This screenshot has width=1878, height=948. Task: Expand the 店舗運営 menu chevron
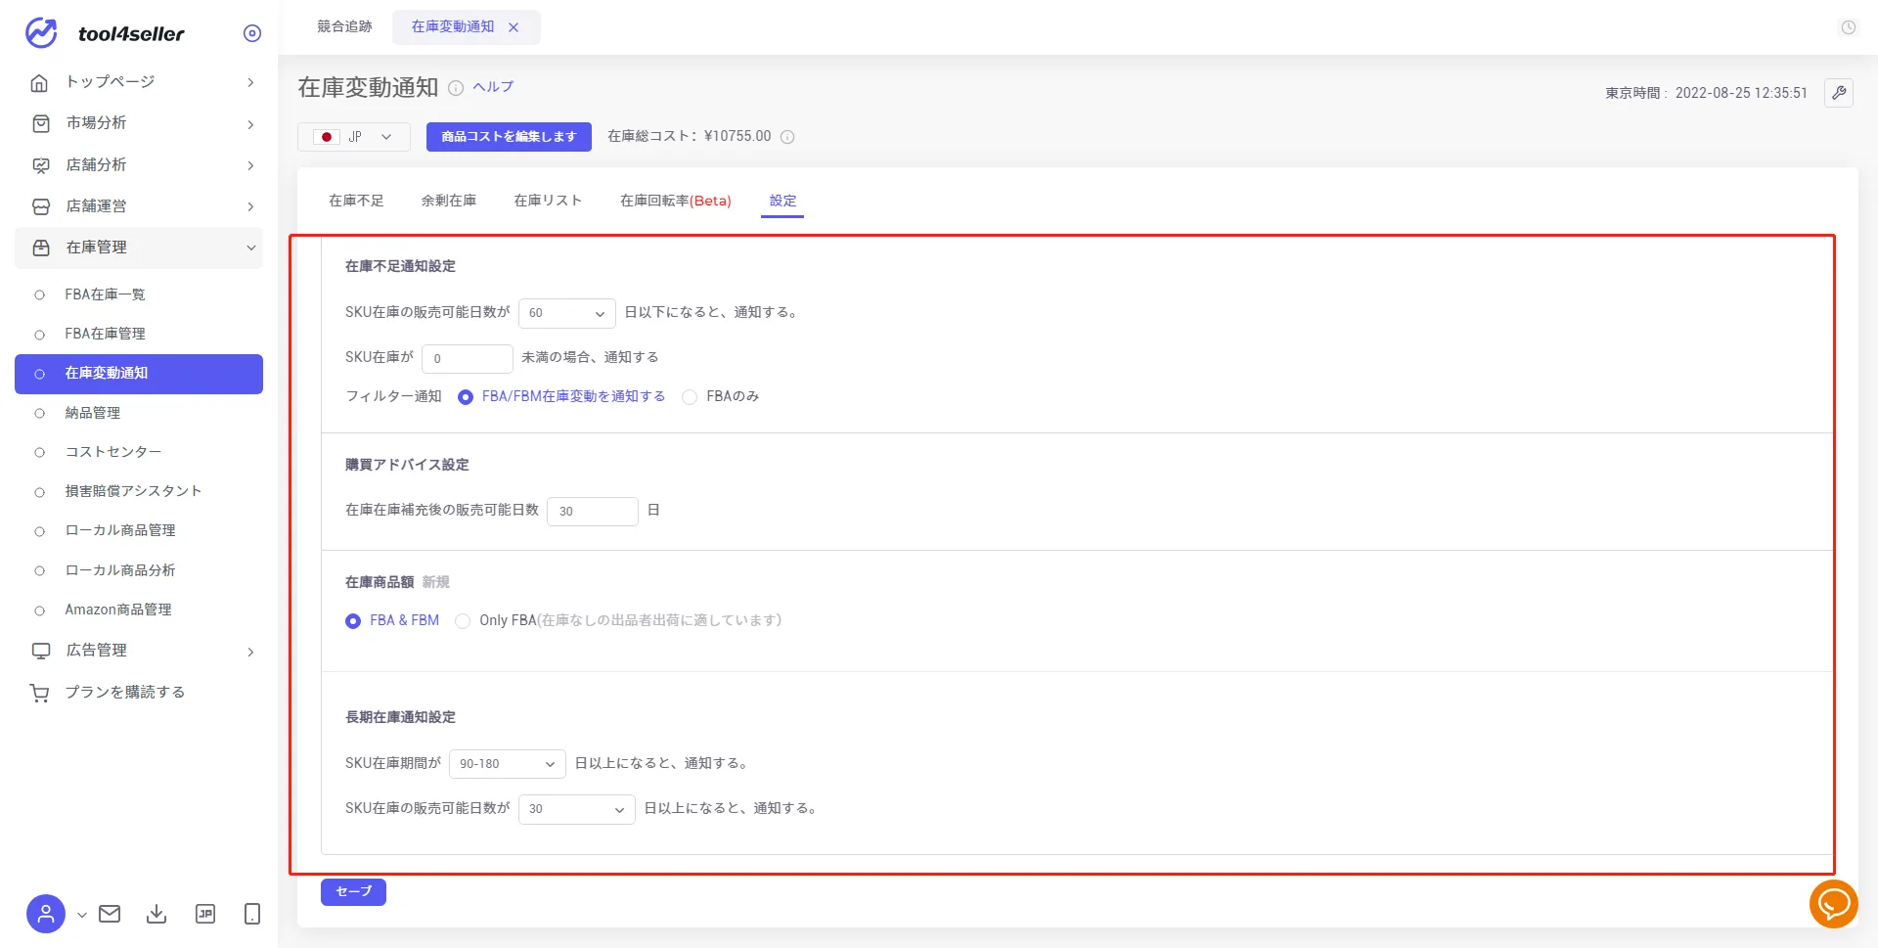pos(250,206)
